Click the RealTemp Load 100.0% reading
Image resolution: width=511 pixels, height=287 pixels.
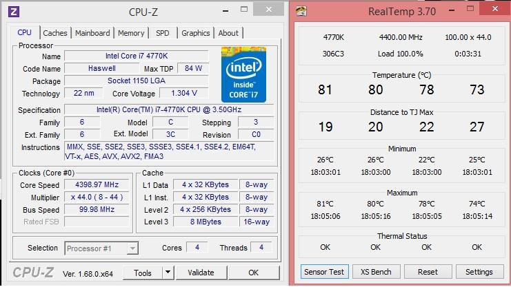[x=401, y=54]
